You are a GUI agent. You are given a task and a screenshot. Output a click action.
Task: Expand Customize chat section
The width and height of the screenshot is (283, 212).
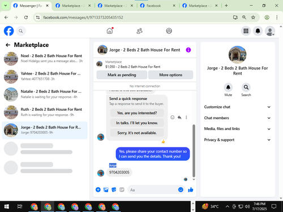pos(237,107)
